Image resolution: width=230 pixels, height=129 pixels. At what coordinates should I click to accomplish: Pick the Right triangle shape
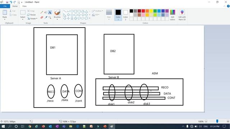[65, 15]
